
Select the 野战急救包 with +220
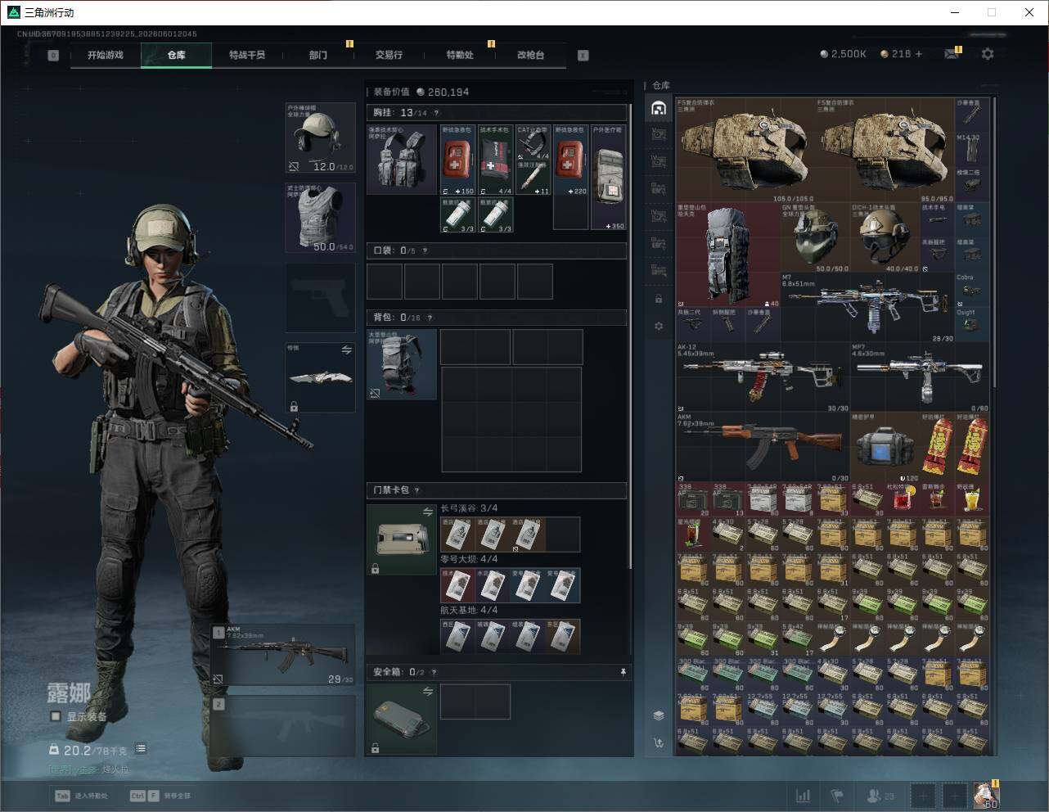coord(571,160)
